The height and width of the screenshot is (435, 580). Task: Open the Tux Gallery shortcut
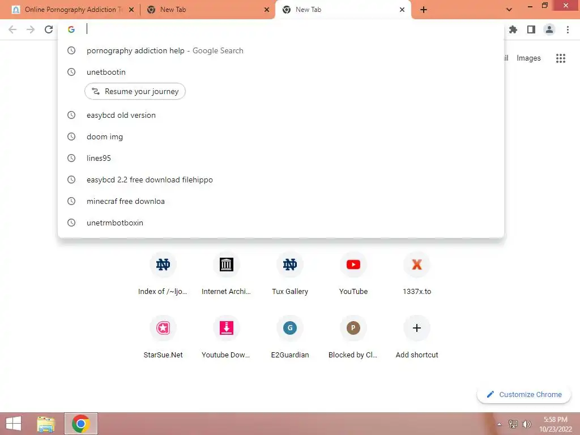(290, 274)
